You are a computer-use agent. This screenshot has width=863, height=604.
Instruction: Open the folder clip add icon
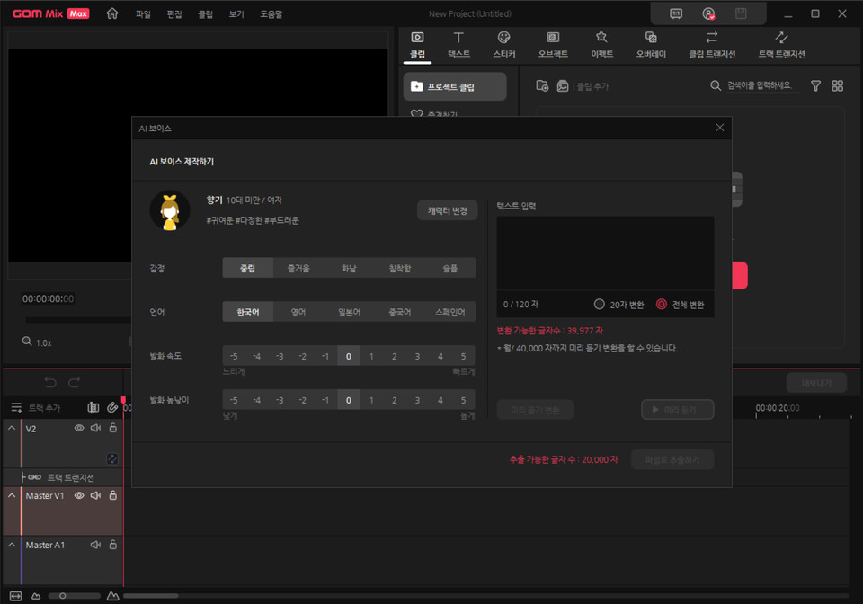click(x=540, y=84)
